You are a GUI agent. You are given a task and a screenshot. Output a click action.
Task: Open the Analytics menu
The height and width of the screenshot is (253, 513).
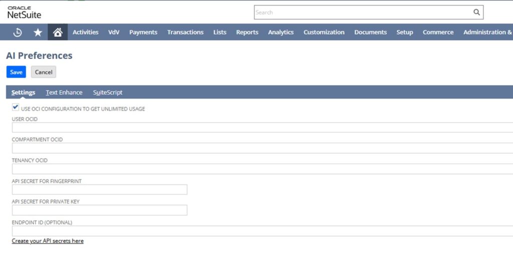[x=281, y=32]
